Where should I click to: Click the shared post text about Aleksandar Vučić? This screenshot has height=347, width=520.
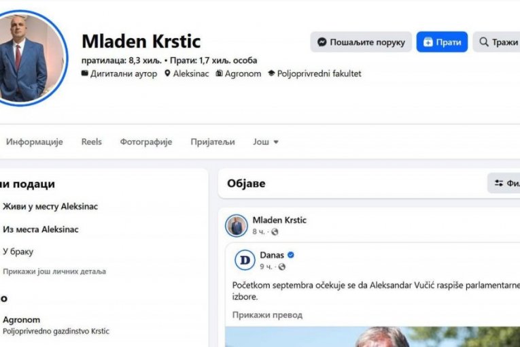[x=376, y=291]
